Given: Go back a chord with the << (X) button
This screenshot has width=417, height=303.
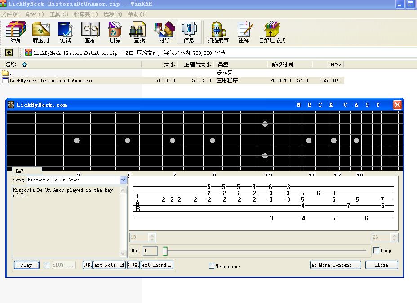Looking at the screenshot, I should click(133, 265).
